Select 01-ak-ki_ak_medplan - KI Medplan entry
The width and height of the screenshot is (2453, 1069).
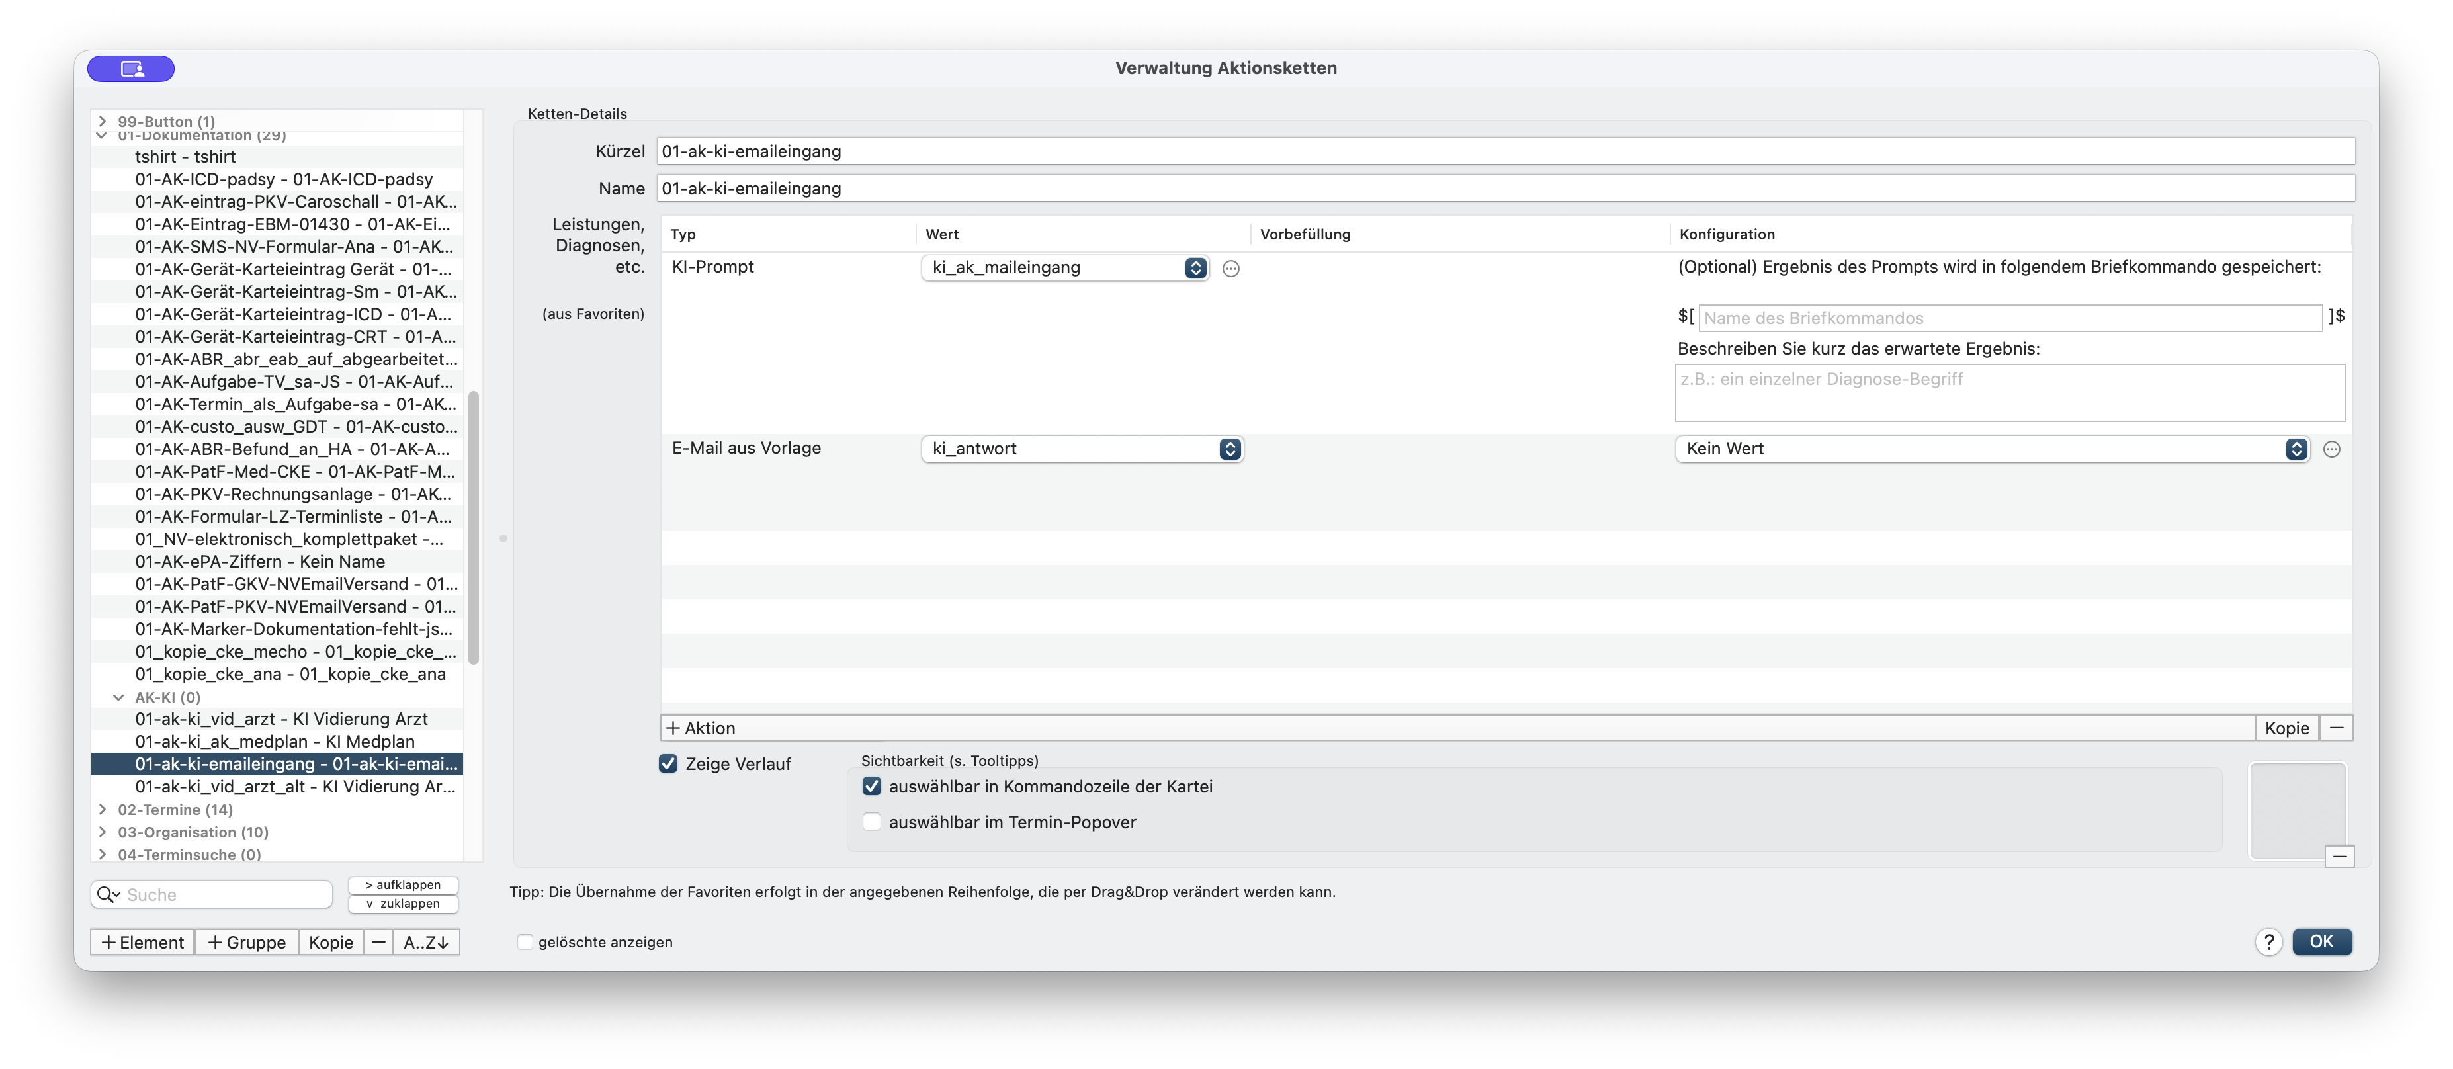275,741
